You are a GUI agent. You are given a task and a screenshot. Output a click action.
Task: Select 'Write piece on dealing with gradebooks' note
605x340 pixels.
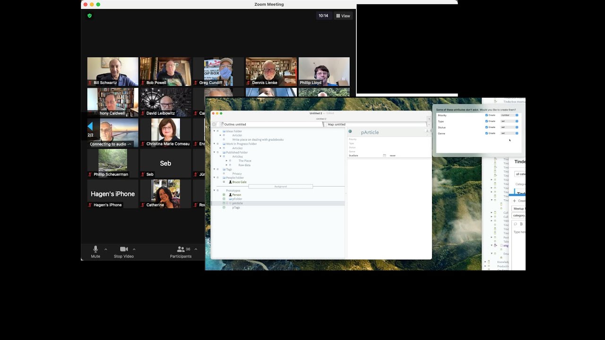(x=258, y=140)
